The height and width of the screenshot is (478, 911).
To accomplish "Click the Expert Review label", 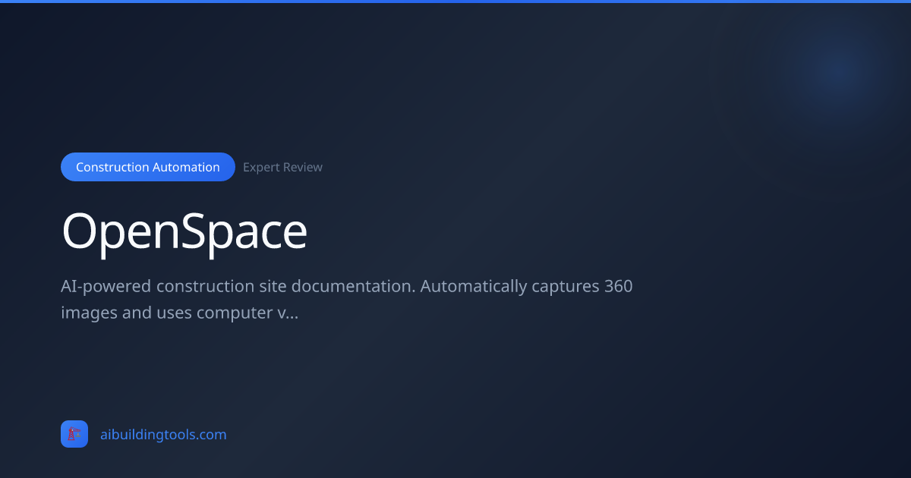I will click(x=282, y=167).
